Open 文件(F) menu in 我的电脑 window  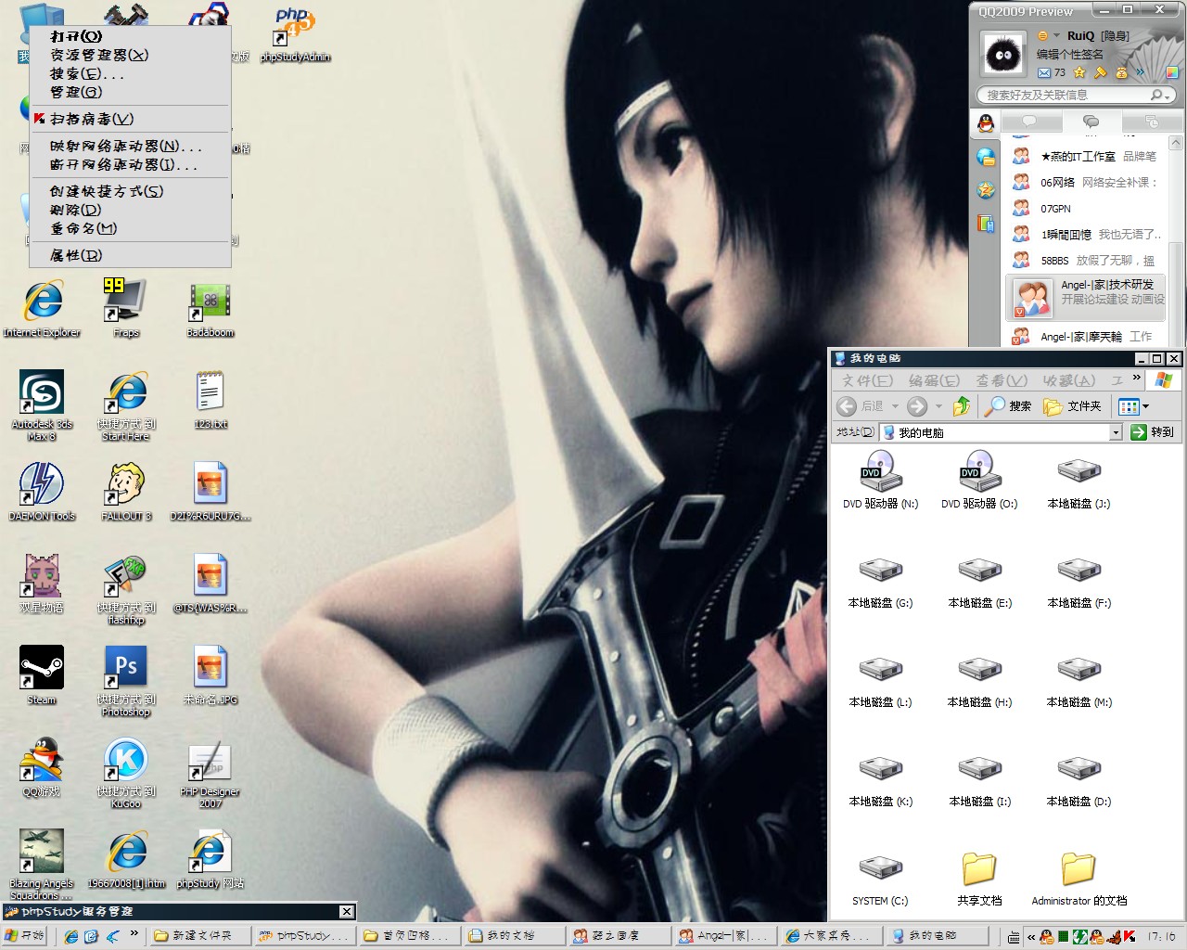867,380
